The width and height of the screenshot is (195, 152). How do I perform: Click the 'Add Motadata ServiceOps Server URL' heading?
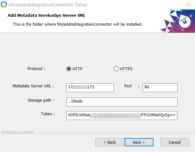pyautogui.click(x=46, y=15)
